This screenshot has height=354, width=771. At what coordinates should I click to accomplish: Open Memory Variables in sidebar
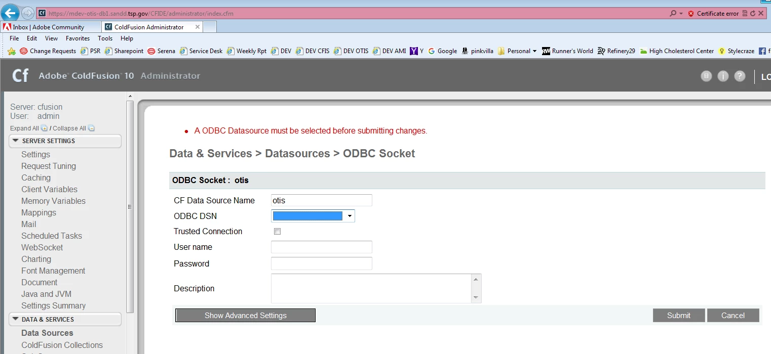click(53, 201)
